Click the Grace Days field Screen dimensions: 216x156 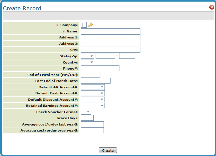87,118
